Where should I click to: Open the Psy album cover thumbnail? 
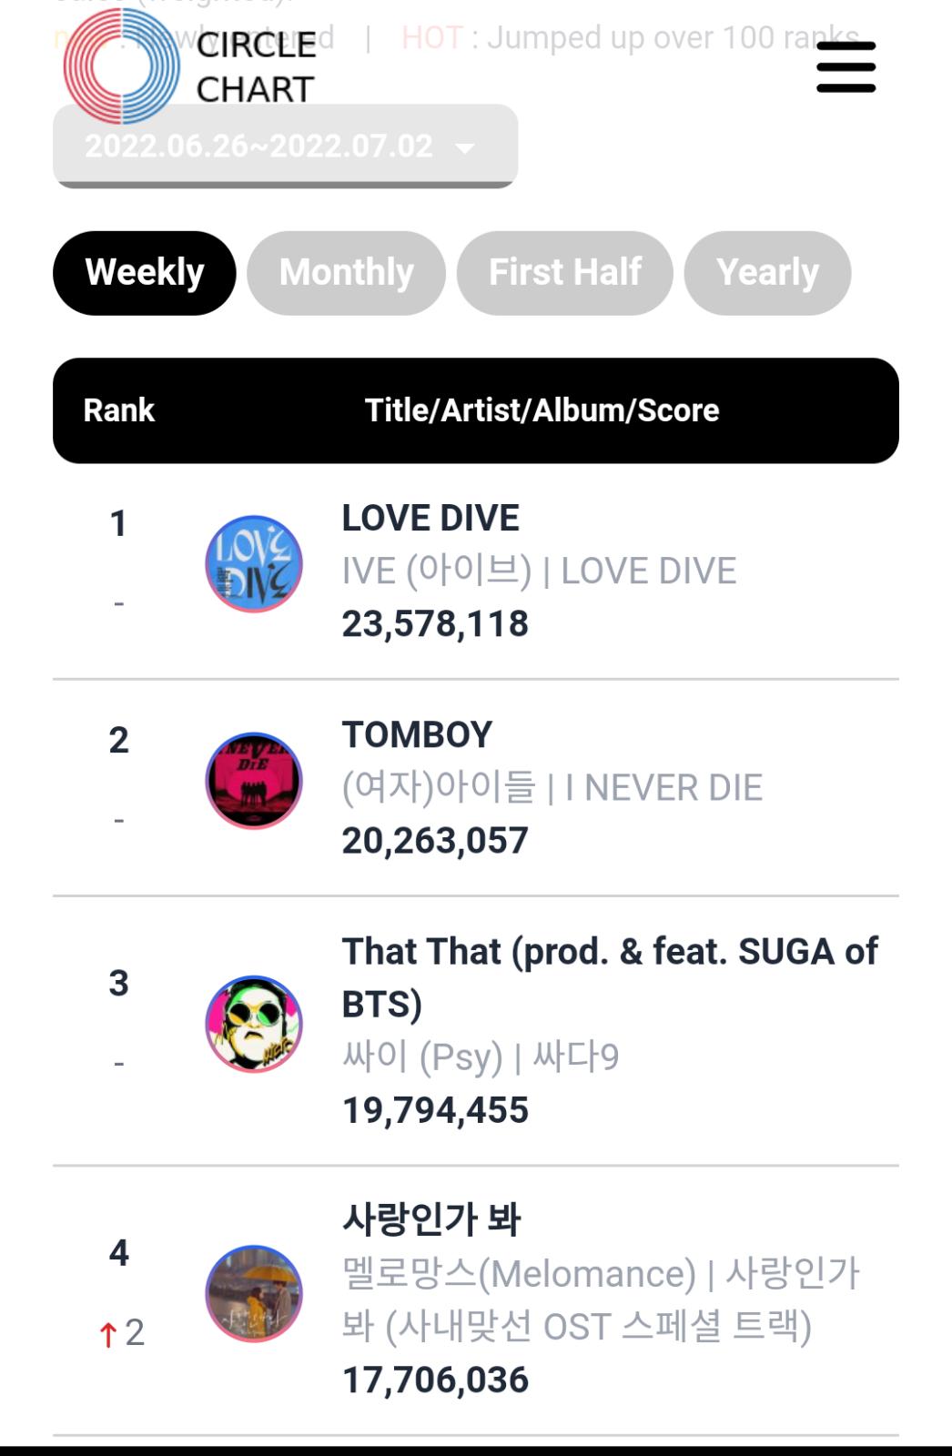254,1024
